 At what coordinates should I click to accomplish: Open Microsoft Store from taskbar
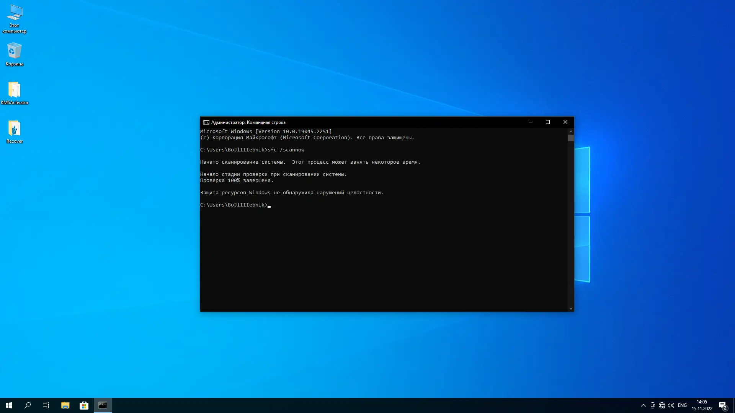pyautogui.click(x=84, y=405)
